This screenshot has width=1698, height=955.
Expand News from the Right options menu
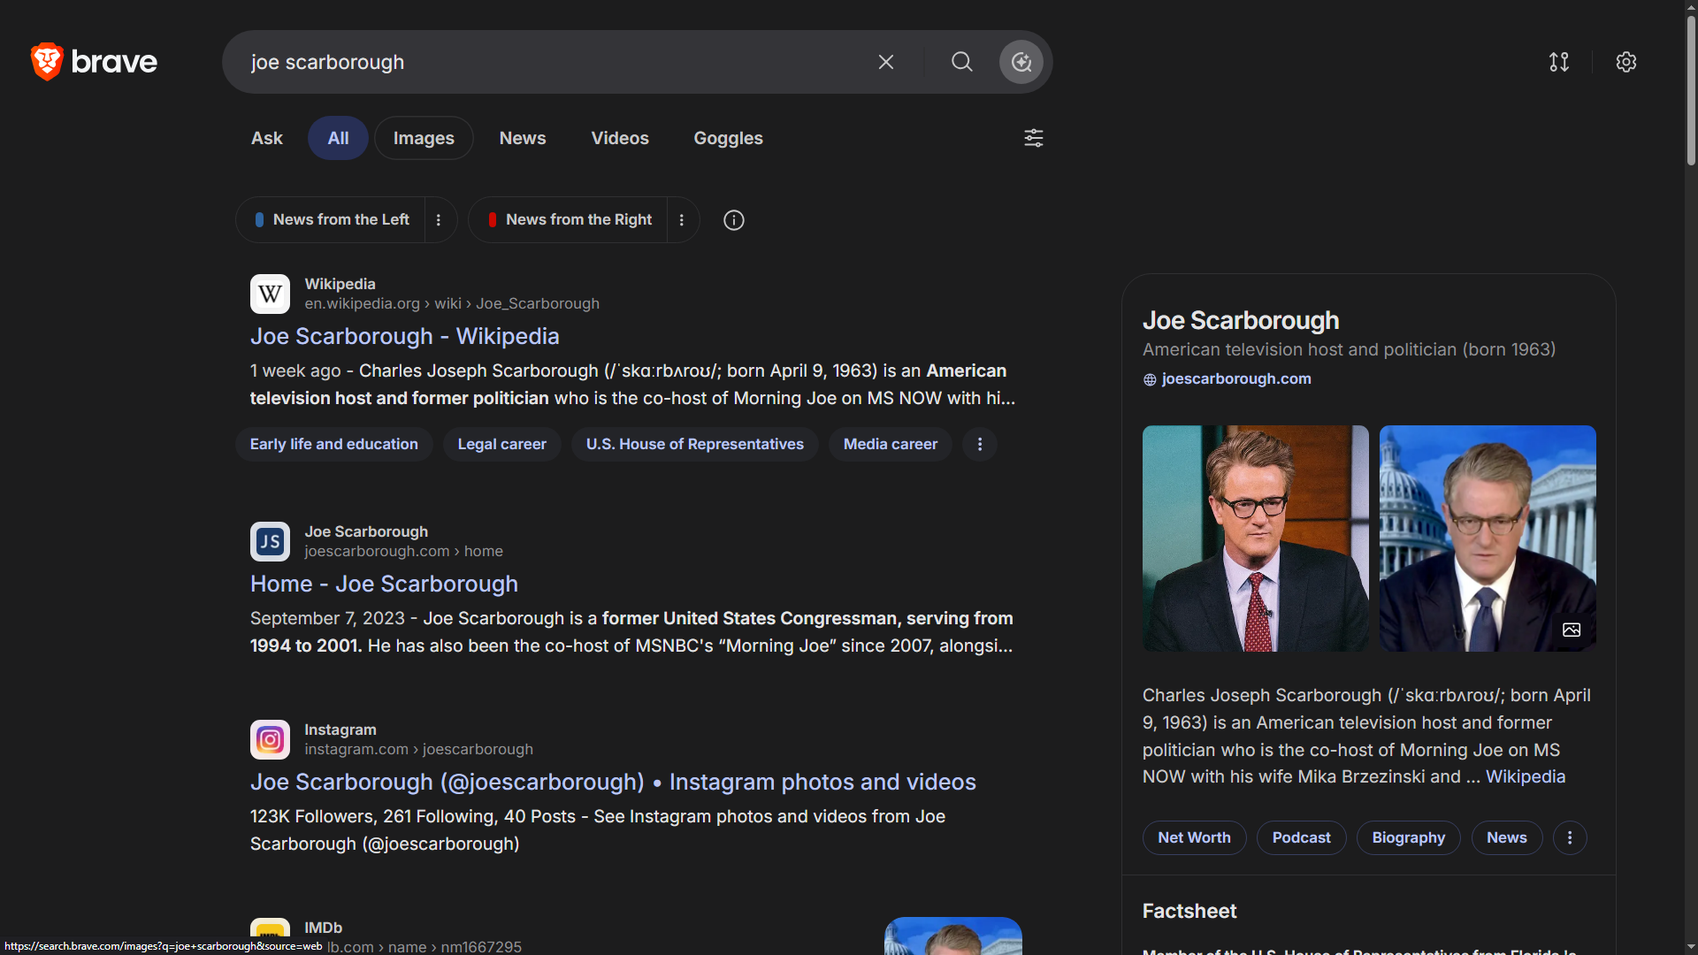click(x=681, y=220)
